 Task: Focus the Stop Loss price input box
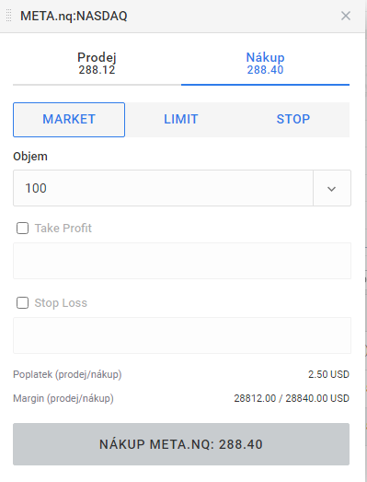click(x=182, y=335)
